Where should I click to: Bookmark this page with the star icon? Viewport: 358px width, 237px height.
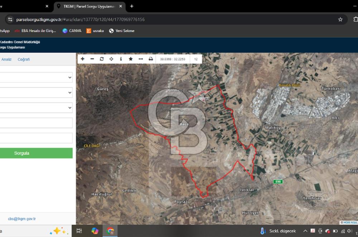pos(340,19)
